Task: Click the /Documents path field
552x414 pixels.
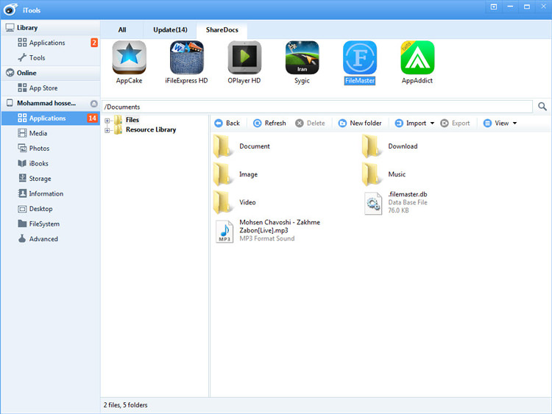Action: pyautogui.click(x=316, y=107)
